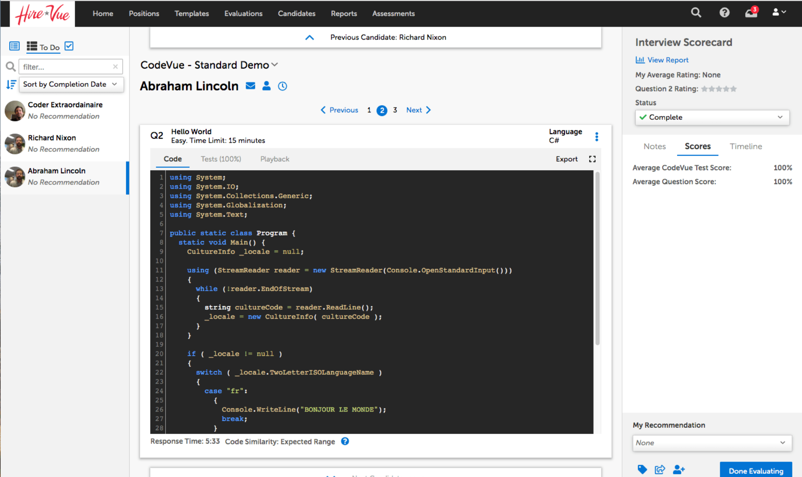This screenshot has height=477, width=802.
Task: Click the email envelope icon beside Abraham Lincoln
Action: [250, 86]
